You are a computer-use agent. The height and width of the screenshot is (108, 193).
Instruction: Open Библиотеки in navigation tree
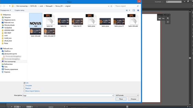coord(8,64)
